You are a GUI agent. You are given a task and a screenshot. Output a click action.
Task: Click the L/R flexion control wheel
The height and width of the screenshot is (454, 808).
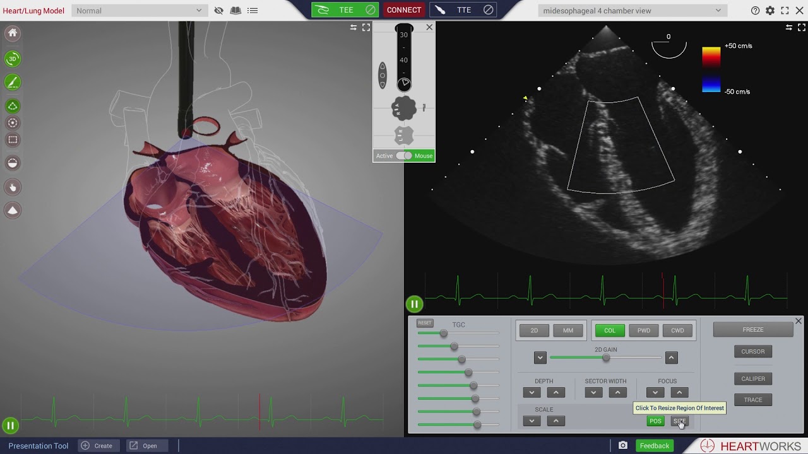pos(404,136)
